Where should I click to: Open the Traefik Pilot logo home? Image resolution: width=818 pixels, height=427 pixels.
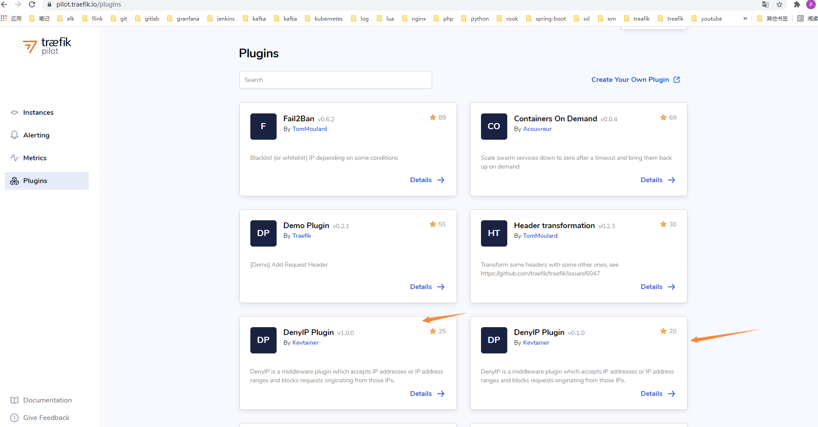(x=47, y=46)
